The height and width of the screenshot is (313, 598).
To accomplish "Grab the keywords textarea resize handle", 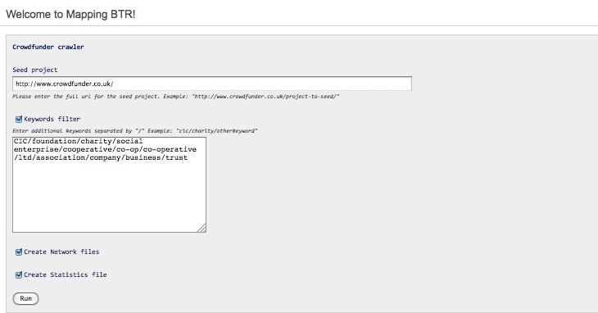I will point(202,229).
